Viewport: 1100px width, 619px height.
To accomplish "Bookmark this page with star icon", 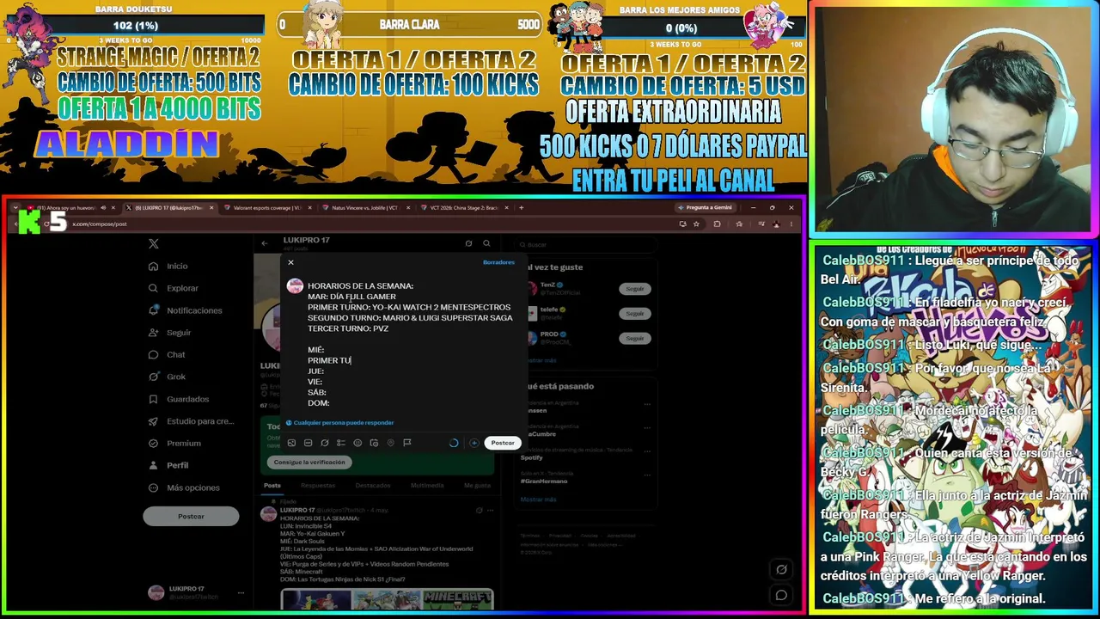I will [x=696, y=224].
